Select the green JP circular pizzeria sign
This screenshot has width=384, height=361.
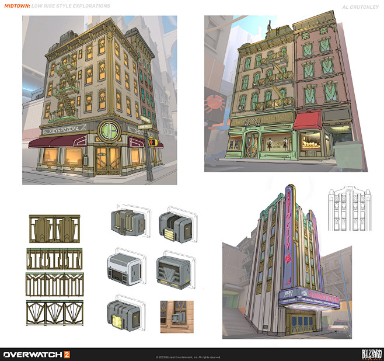coord(109,131)
